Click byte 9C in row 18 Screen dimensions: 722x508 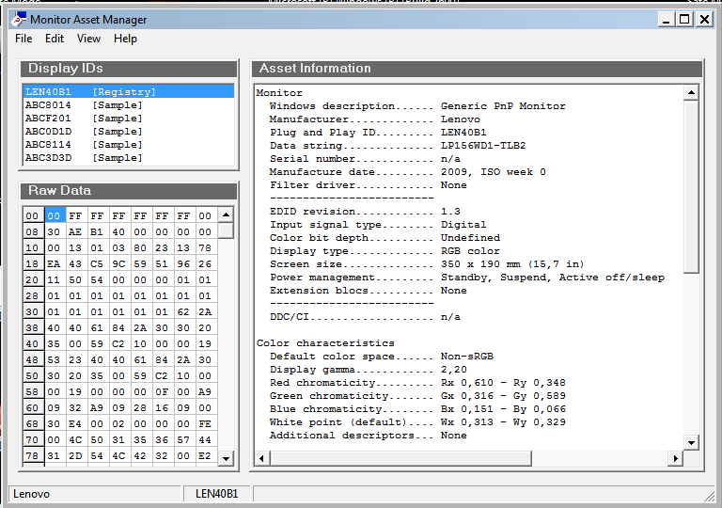pos(118,263)
